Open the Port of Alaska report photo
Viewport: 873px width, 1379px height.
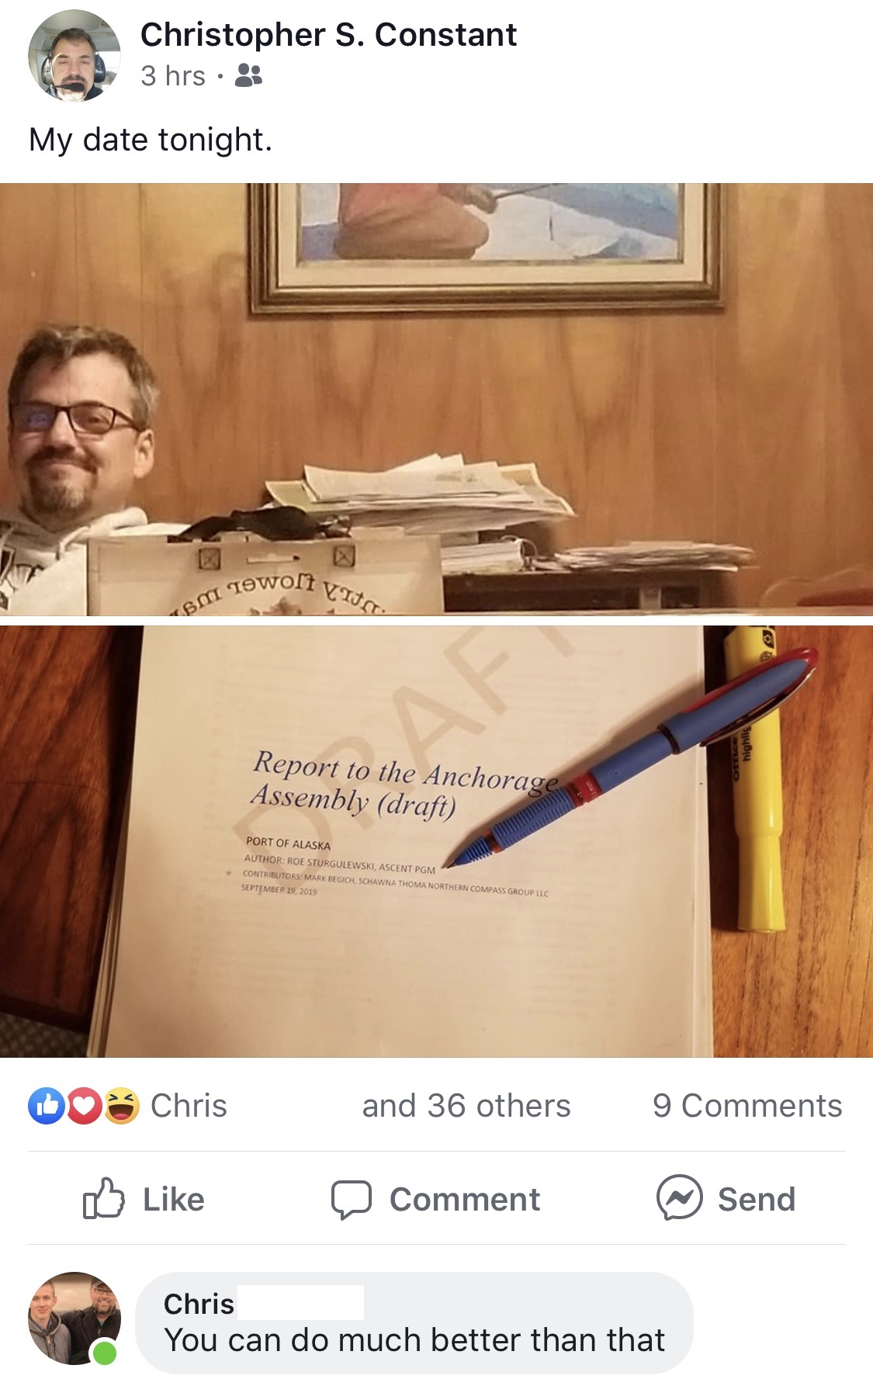point(436,841)
